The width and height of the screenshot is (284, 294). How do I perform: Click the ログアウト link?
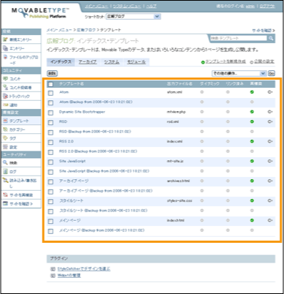(267, 7)
